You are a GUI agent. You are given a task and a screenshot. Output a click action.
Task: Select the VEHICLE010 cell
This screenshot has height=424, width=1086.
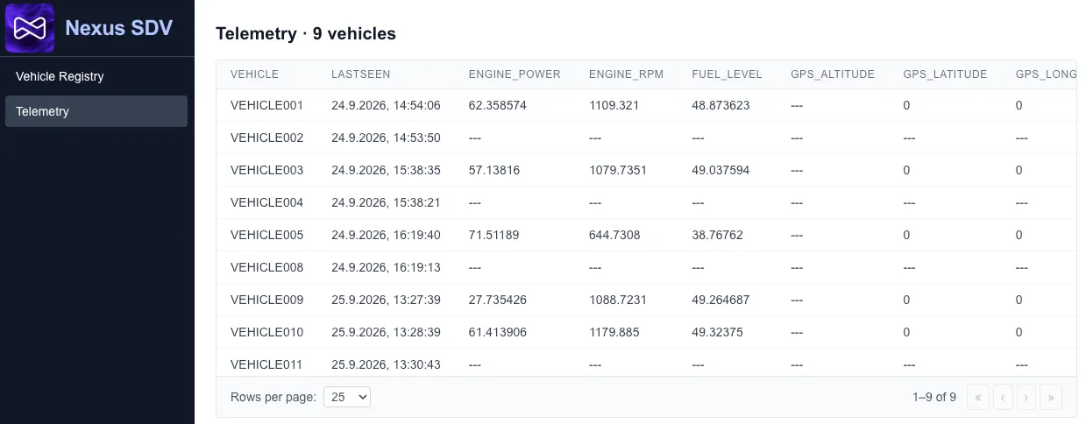click(266, 332)
